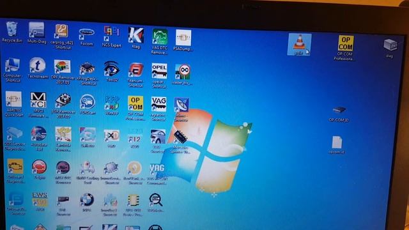Image resolution: width=409 pixels, height=230 pixels.
Task: Open the yellow memory chip shortcut
Action: click(x=133, y=201)
